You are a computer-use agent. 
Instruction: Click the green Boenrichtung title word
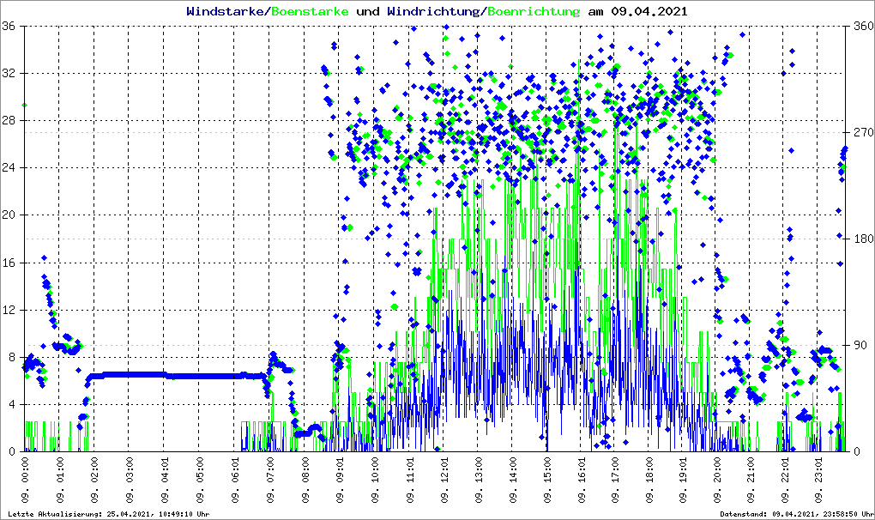(534, 12)
